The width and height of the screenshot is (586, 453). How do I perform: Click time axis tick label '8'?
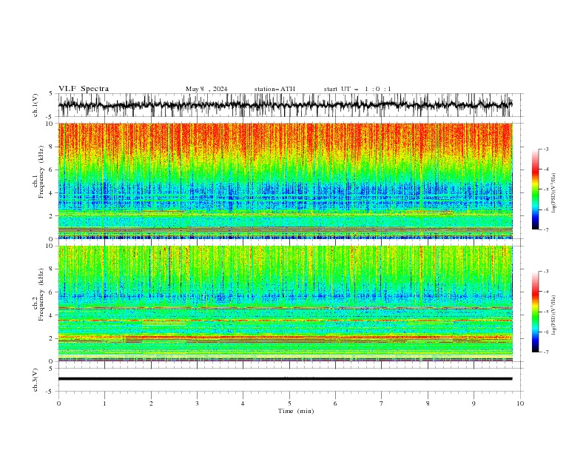pyautogui.click(x=428, y=403)
